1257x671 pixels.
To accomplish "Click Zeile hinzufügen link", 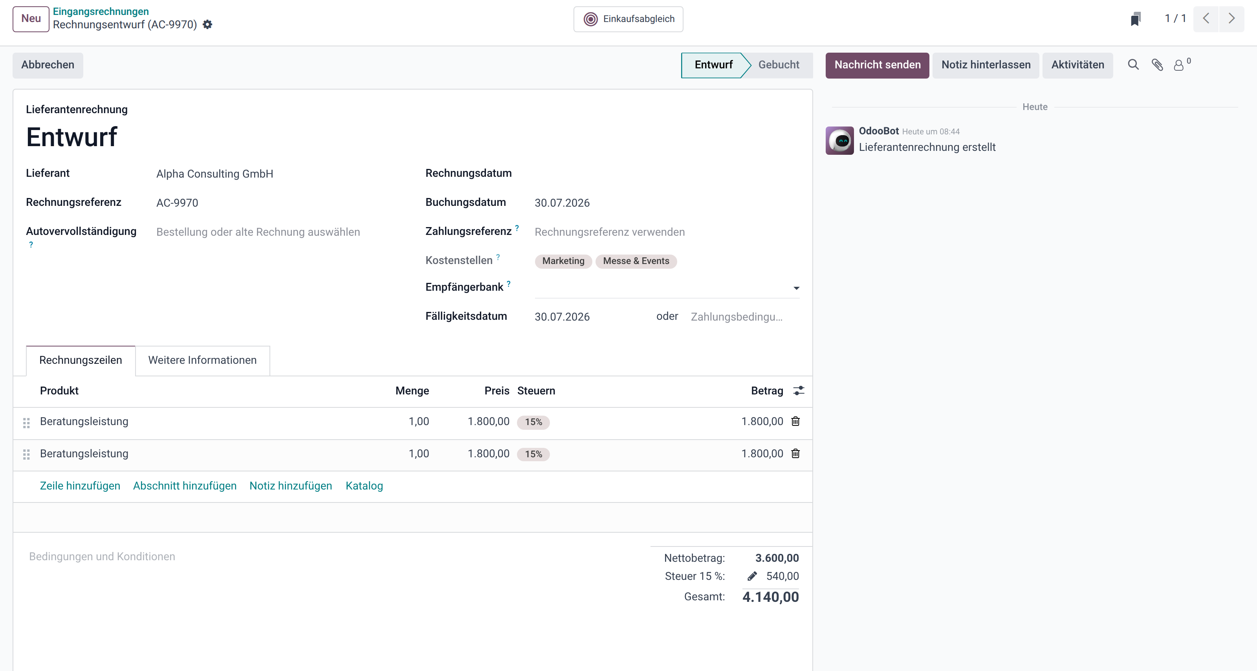I will (x=80, y=486).
